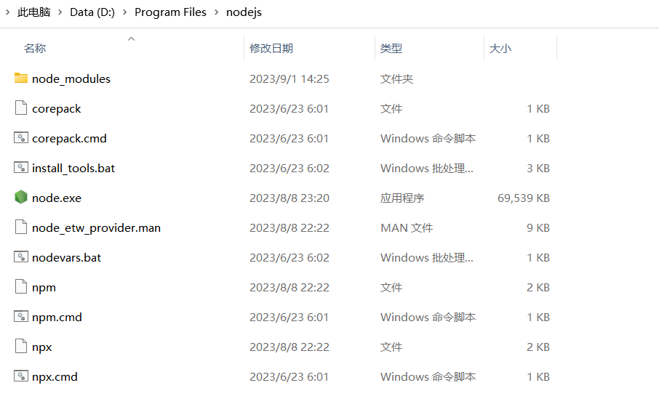Click date cell of the install_tools.bat row
This screenshot has height=396, width=659.
point(289,169)
